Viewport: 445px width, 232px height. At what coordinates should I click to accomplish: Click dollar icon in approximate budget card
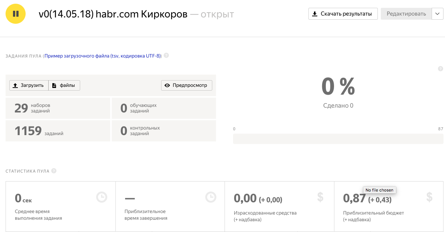click(x=429, y=197)
